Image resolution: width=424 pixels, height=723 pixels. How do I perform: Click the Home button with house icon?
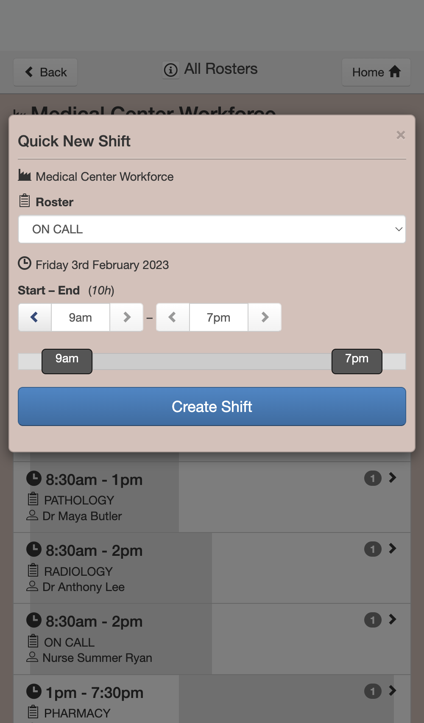(x=376, y=72)
